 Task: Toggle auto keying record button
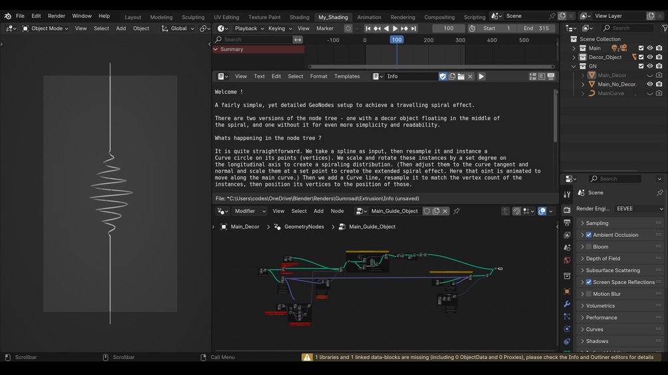pos(348,29)
